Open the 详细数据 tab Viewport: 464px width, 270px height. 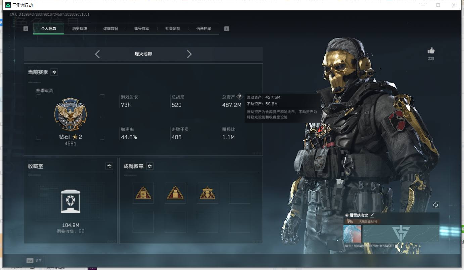[110, 29]
